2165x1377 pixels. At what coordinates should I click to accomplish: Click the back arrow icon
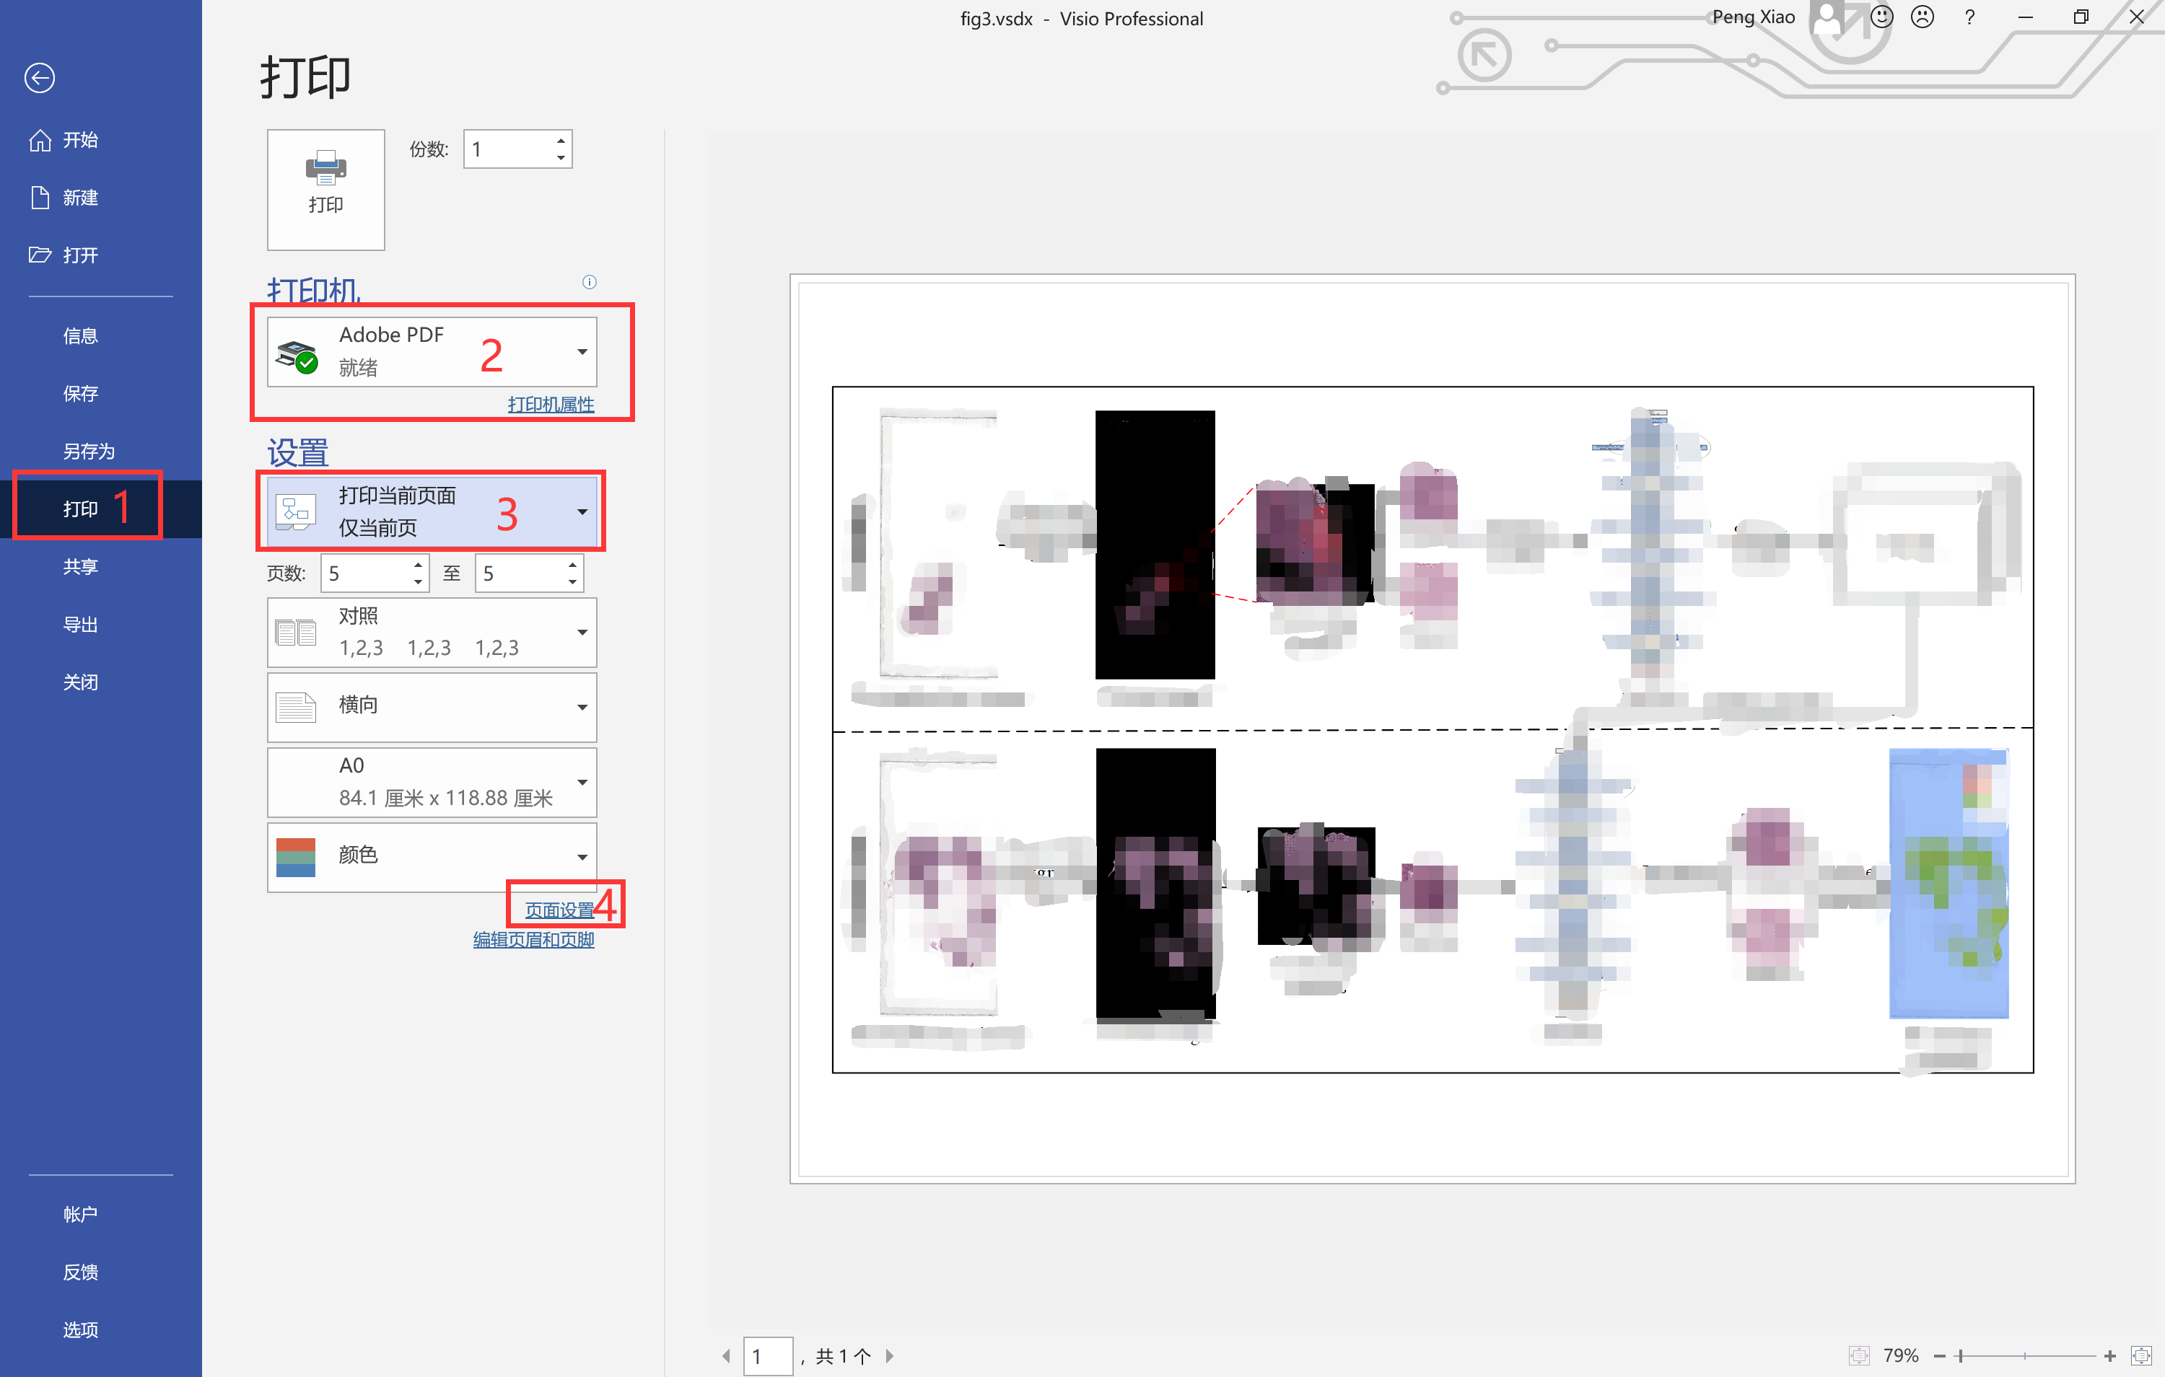pyautogui.click(x=40, y=78)
